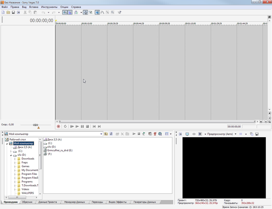Switch to the Обрезчик tab
This screenshot has width=272, height=209.
click(x=27, y=202)
